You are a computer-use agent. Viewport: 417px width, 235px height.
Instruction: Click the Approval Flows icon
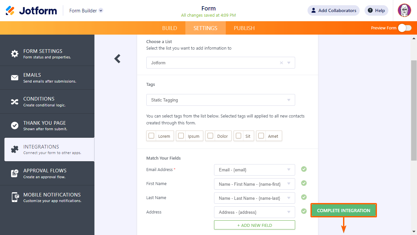15,173
